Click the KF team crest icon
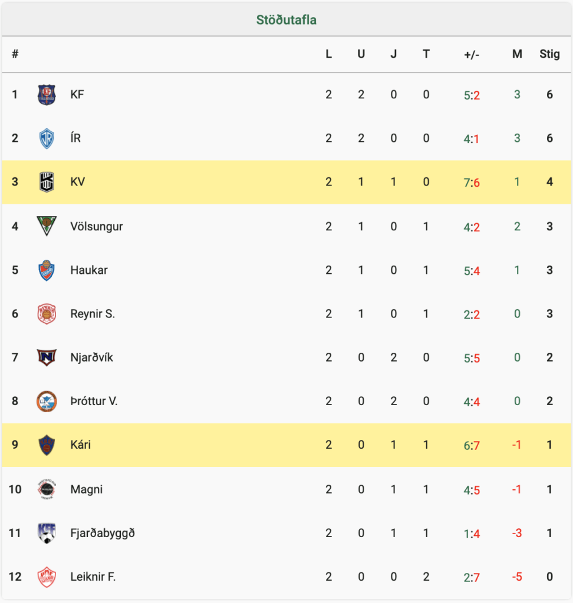The height and width of the screenshot is (603, 573). click(x=47, y=95)
